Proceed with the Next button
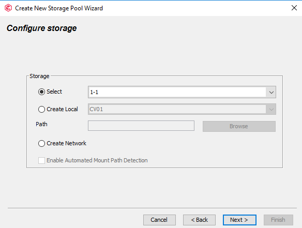The width and height of the screenshot is (302, 228). pos(239,220)
